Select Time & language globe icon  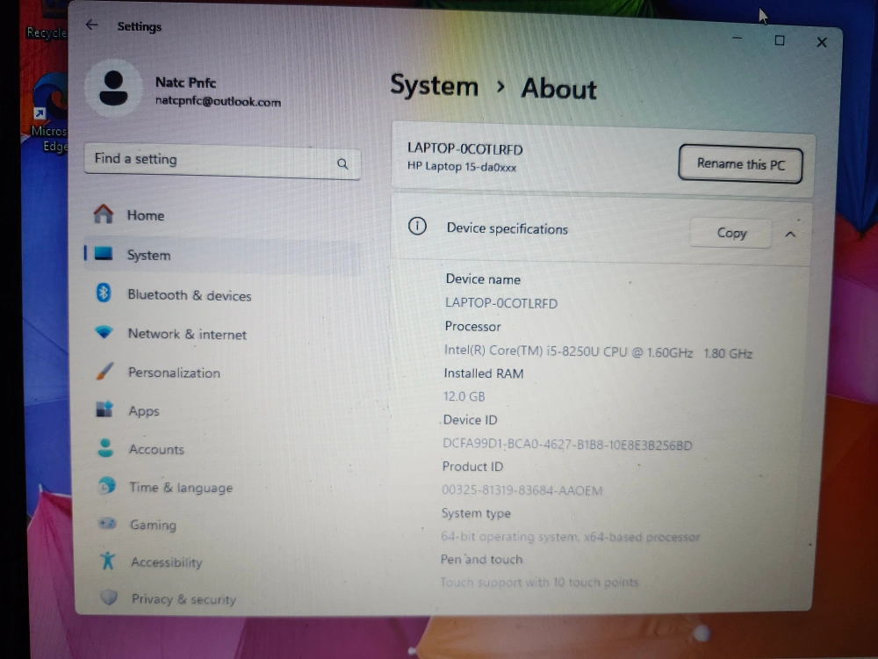[x=106, y=486]
